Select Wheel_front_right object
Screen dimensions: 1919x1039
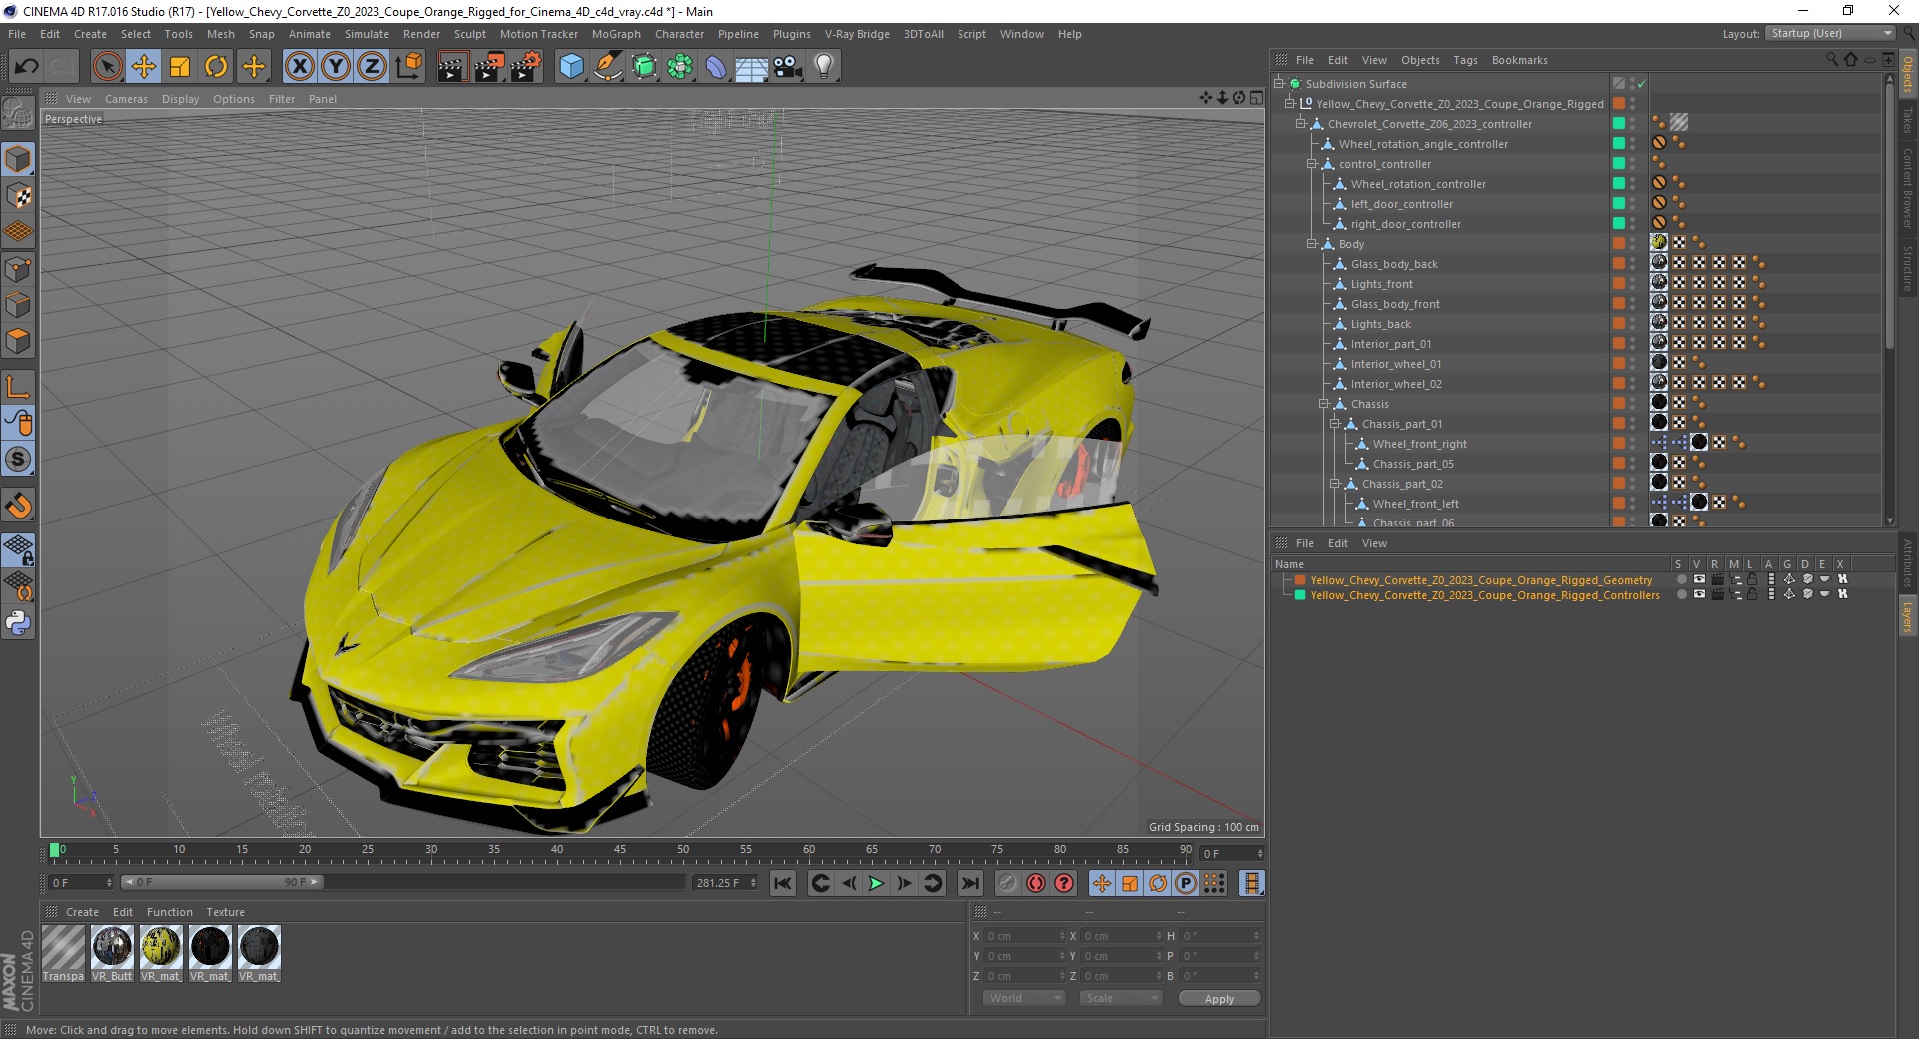tap(1419, 444)
